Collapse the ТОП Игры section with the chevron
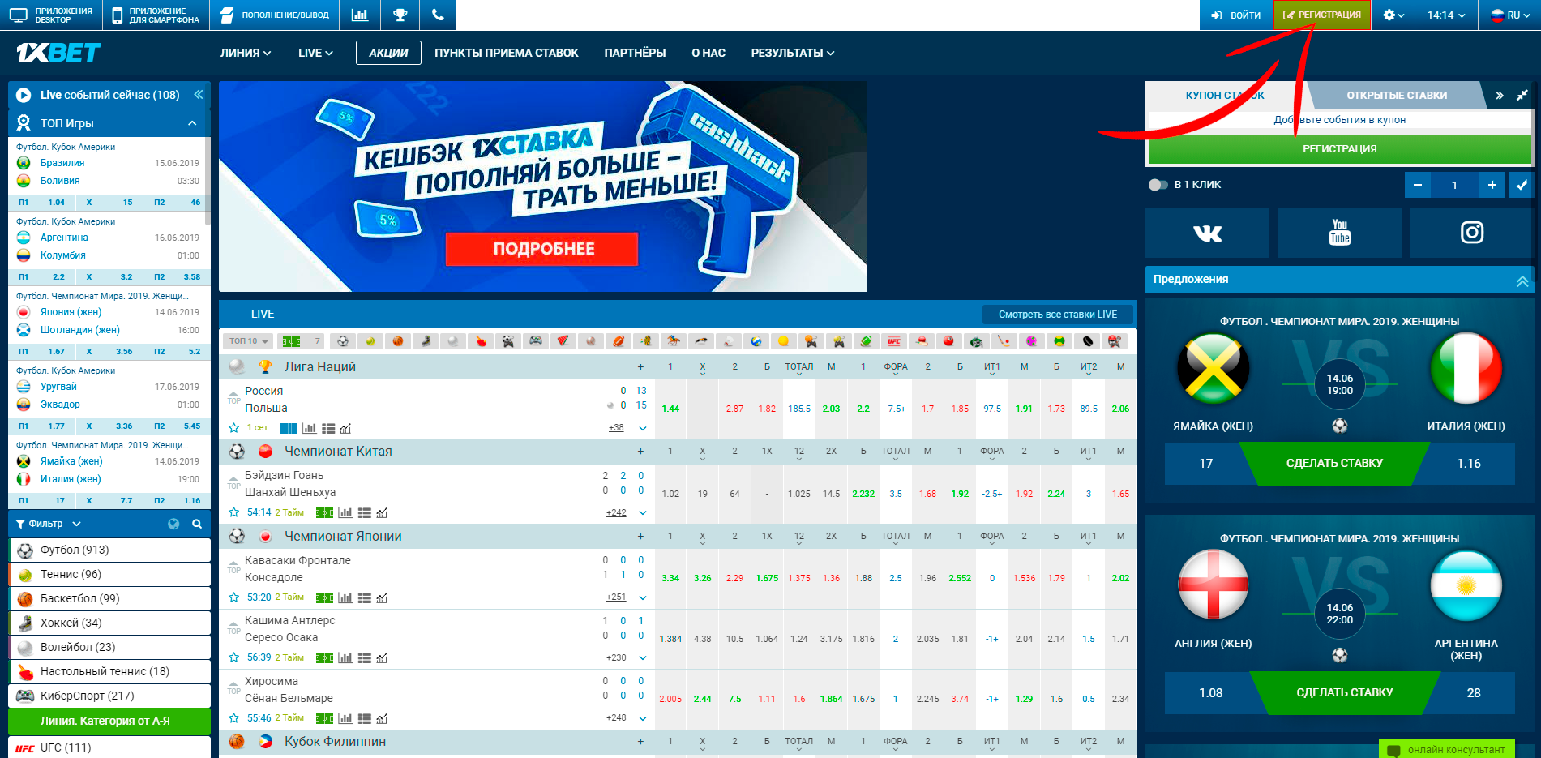 click(x=192, y=123)
